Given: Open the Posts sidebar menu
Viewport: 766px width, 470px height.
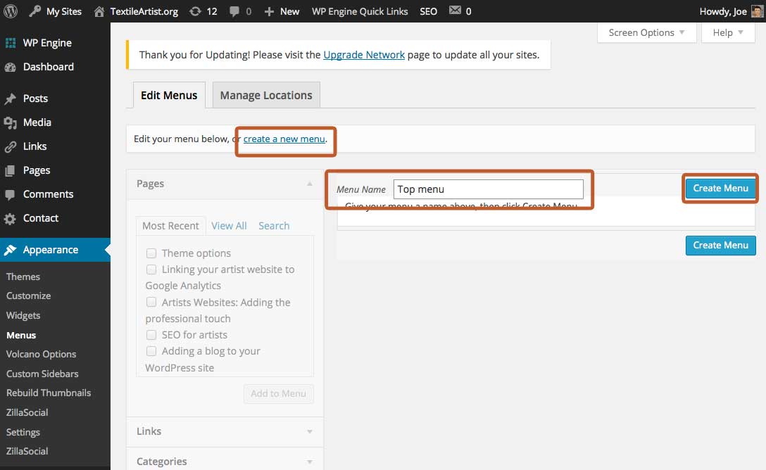Looking at the screenshot, I should 35,99.
